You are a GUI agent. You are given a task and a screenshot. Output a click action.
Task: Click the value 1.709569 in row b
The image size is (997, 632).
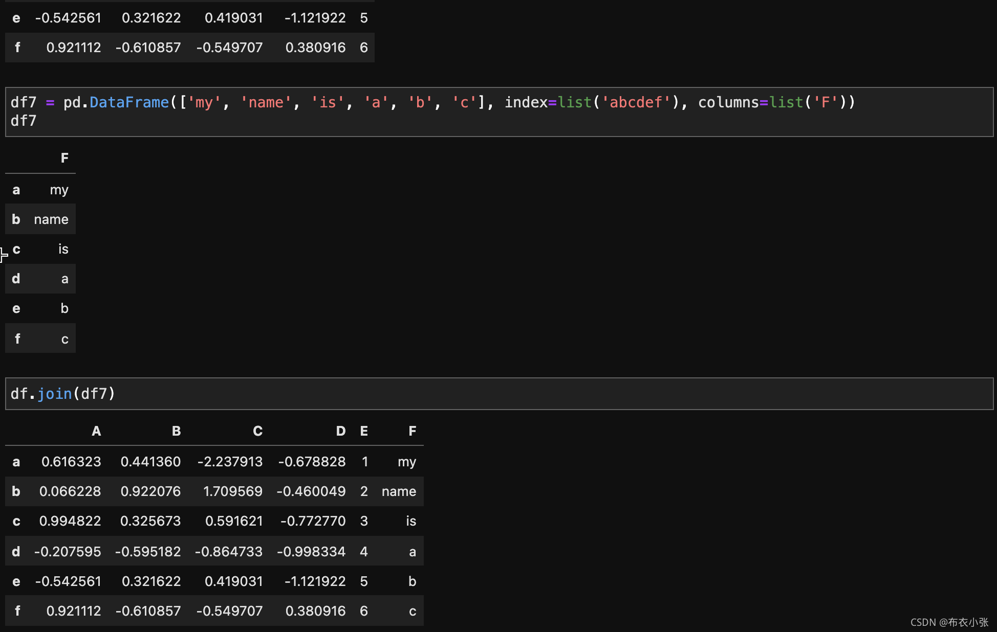233,491
